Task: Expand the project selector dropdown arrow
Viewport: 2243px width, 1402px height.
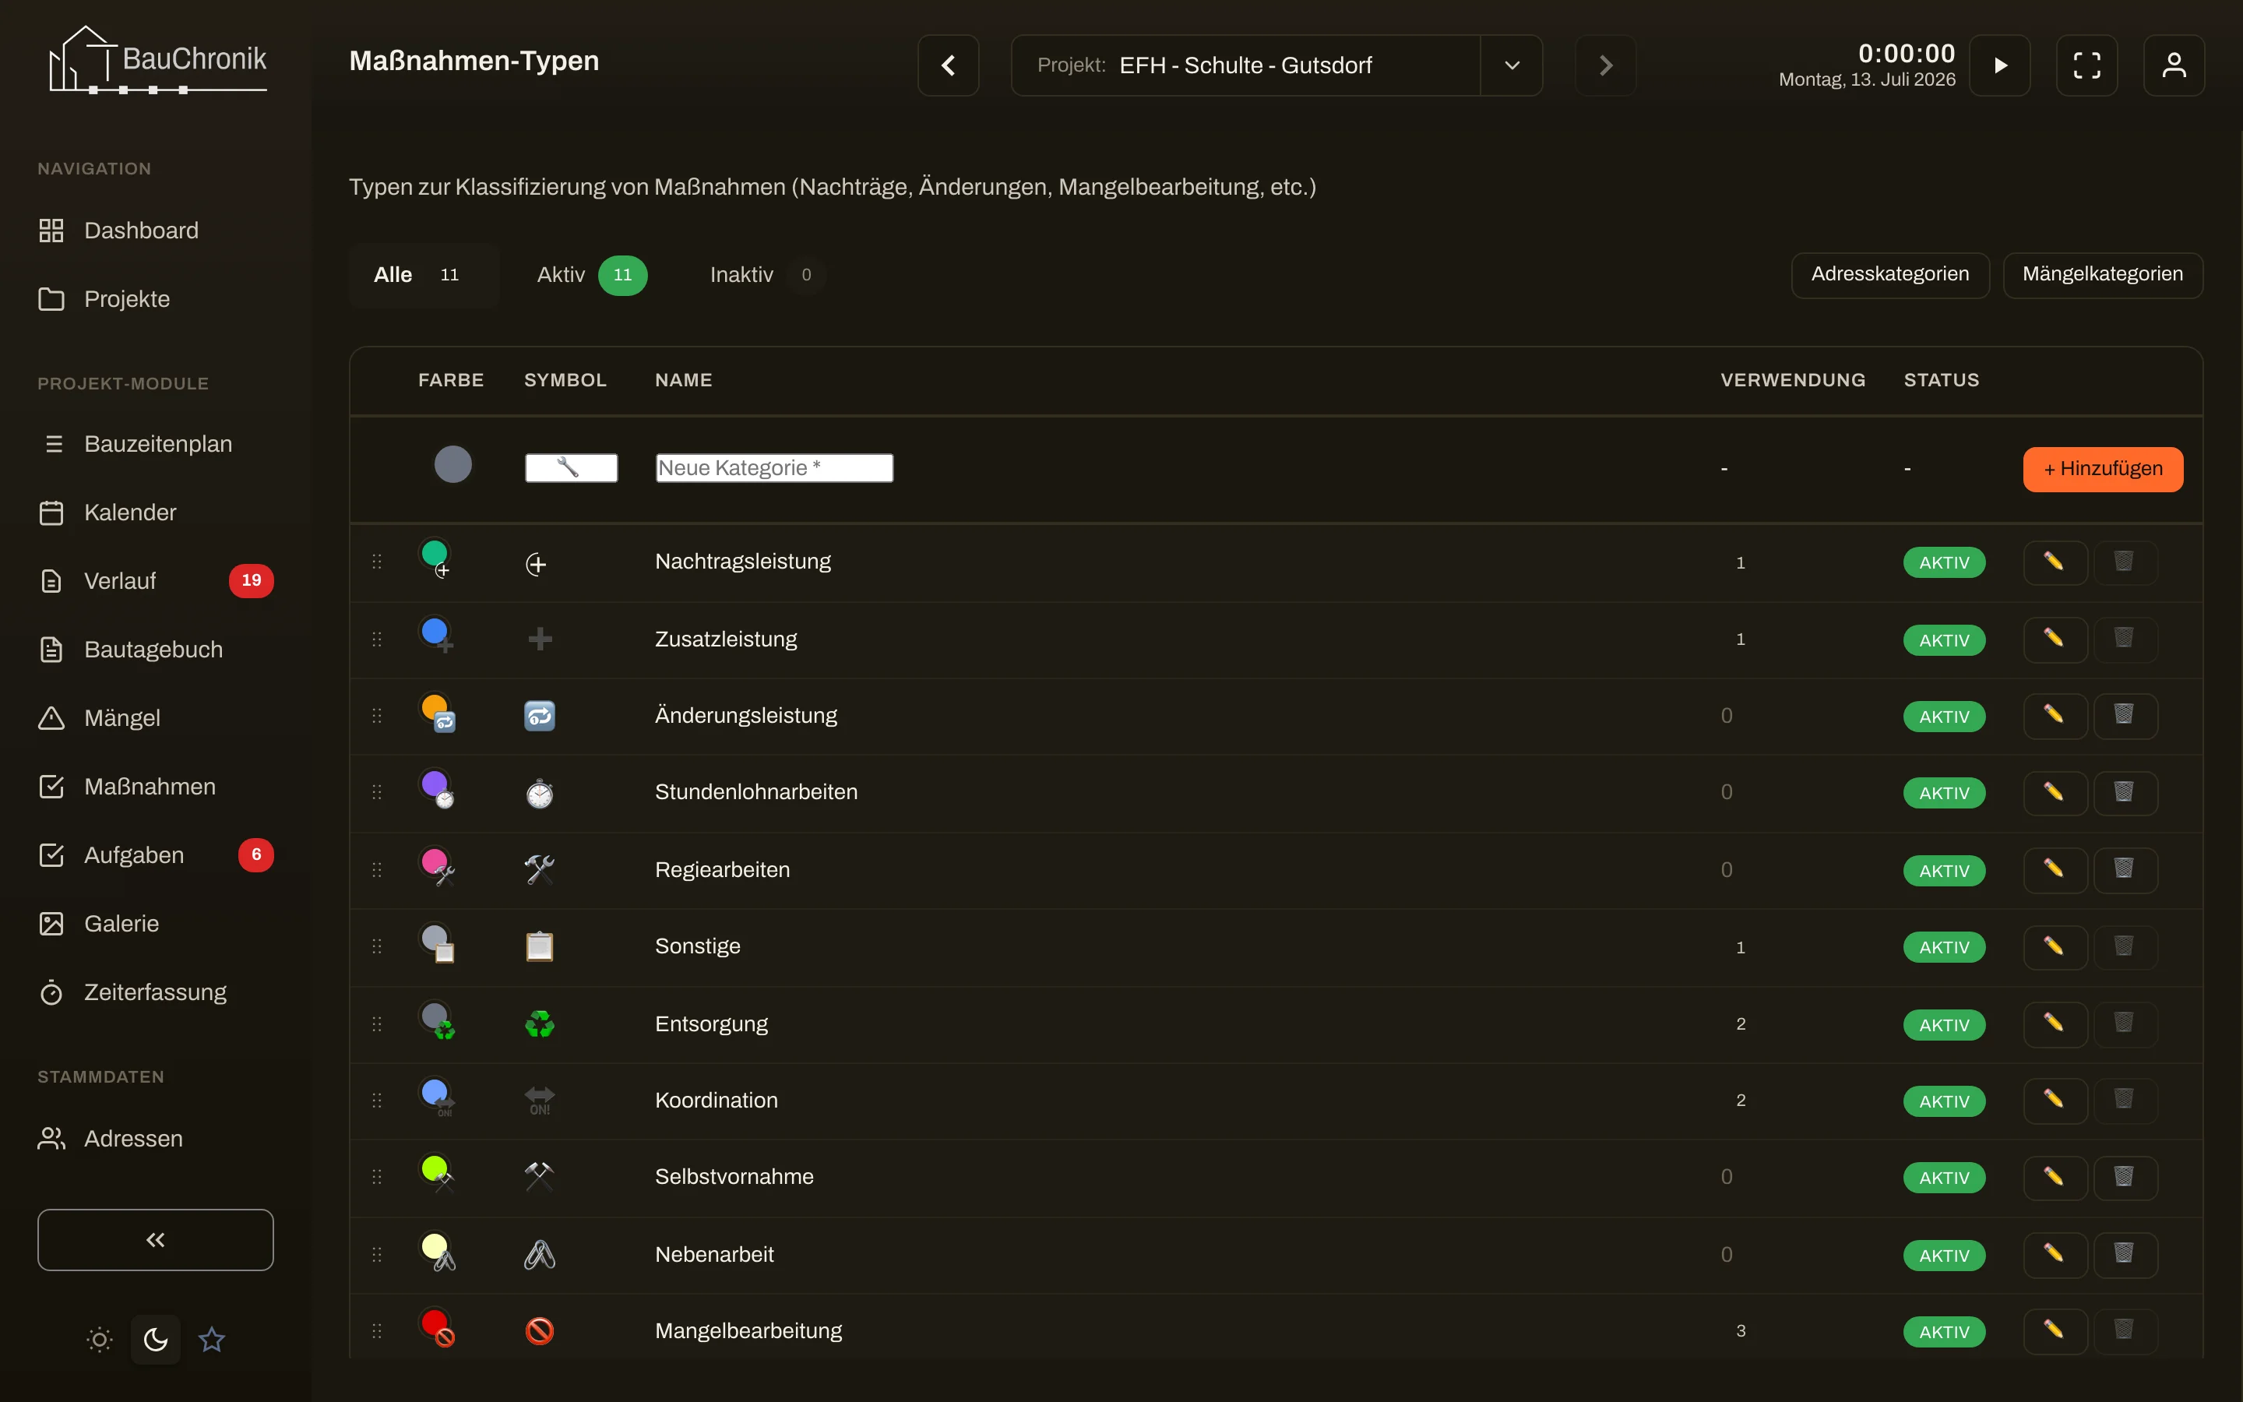Action: click(x=1512, y=65)
